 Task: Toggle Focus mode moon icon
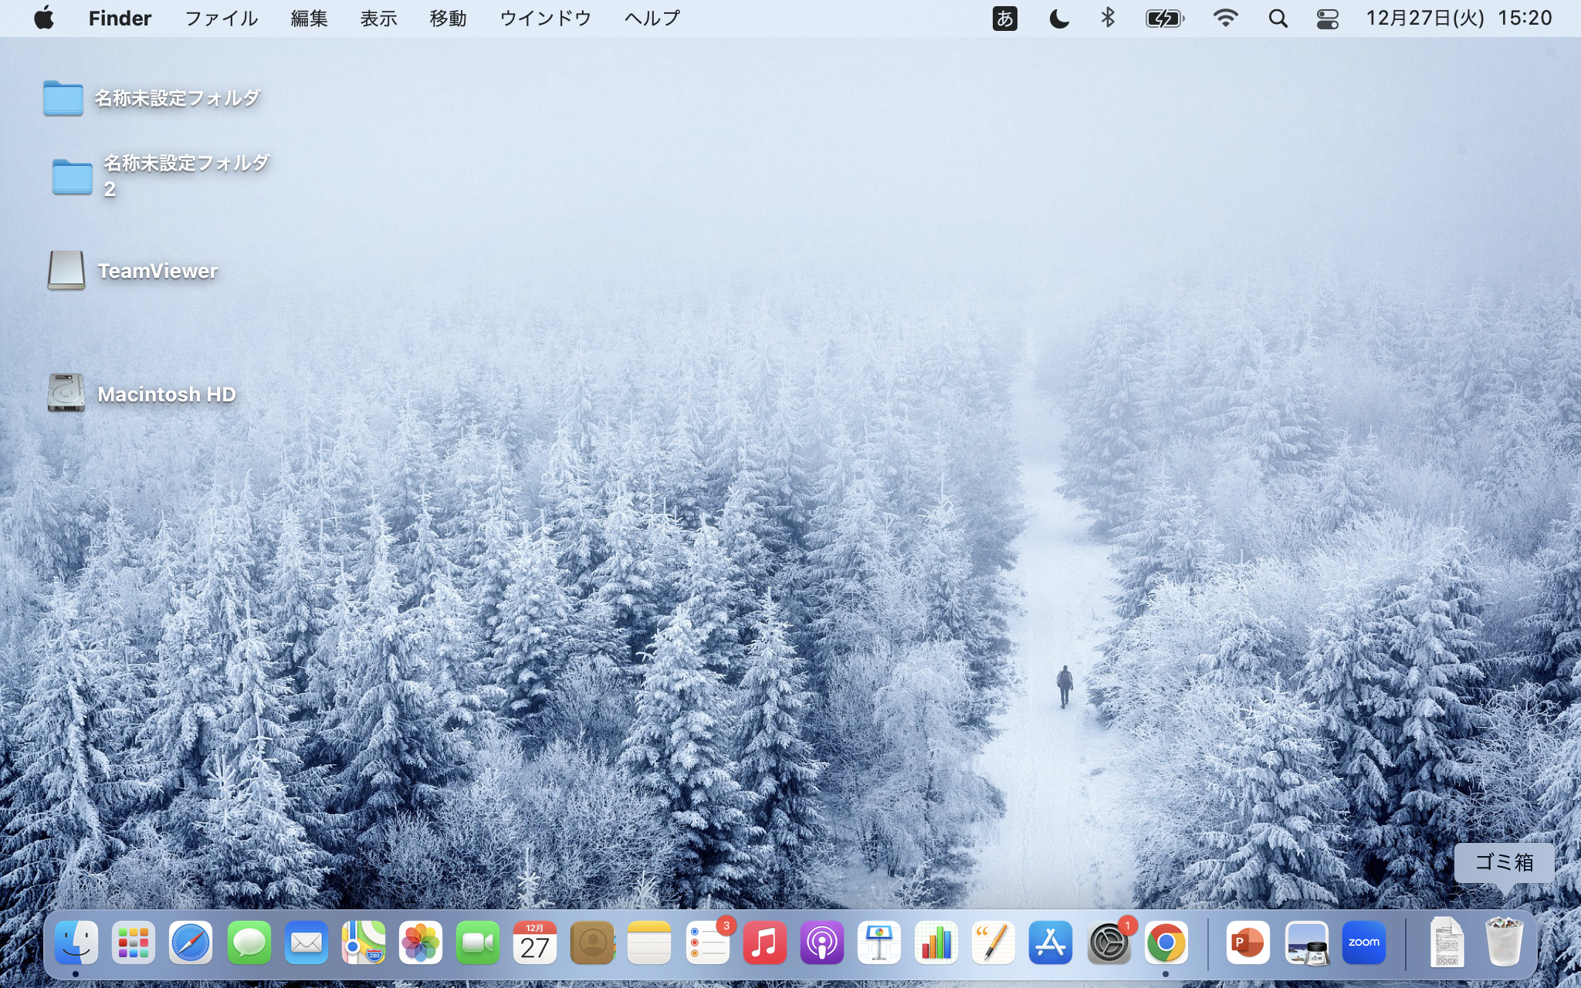1059,19
